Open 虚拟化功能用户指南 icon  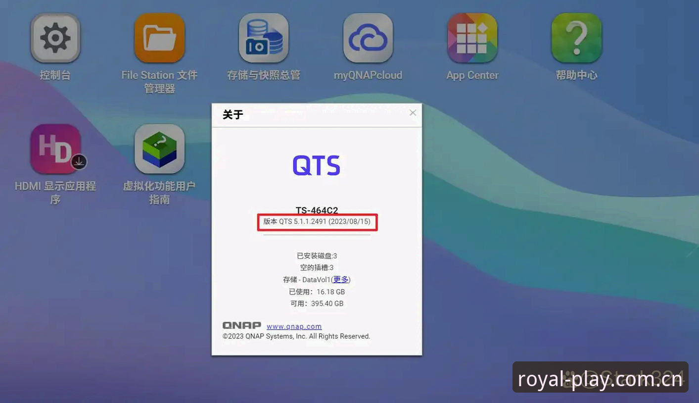pos(159,149)
